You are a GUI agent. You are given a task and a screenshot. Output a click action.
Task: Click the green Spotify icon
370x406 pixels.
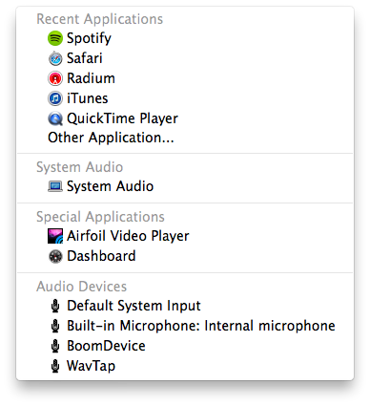(x=55, y=38)
